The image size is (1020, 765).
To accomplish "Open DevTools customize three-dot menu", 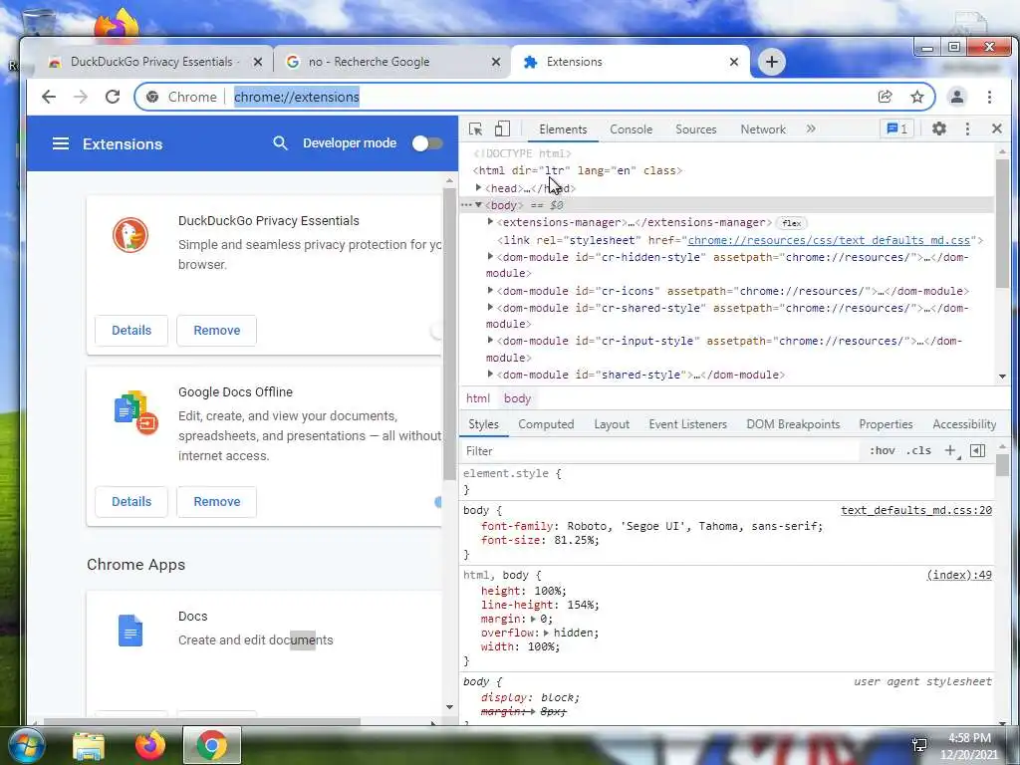I will click(967, 128).
